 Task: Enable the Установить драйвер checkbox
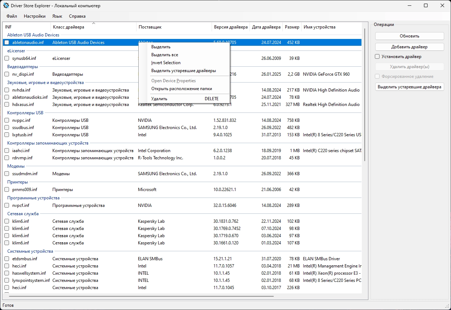(x=377, y=57)
